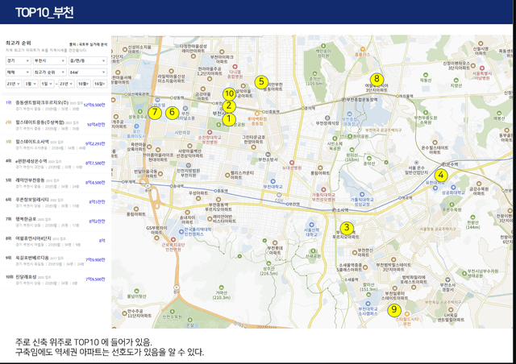The image size is (516, 364).
Task: Click the 춘의산 (105.6m) mountain icon
Action: [314, 74]
